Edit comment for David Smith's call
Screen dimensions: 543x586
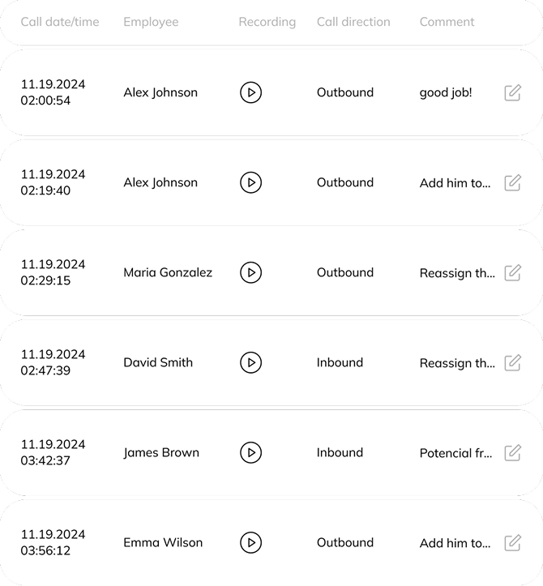point(513,362)
